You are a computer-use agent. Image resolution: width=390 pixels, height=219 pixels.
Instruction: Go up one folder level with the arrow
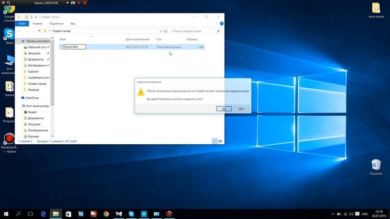point(39,31)
